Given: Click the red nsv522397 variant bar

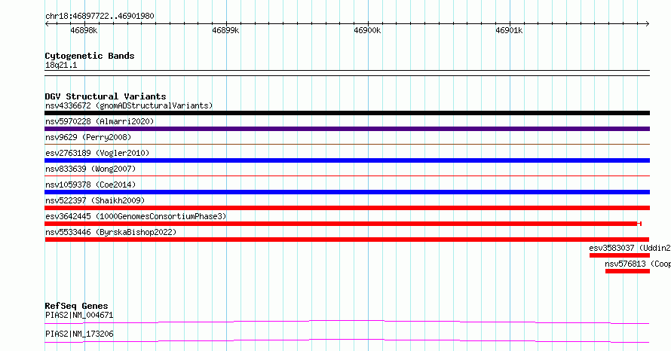Looking at the screenshot, I should point(347,208).
